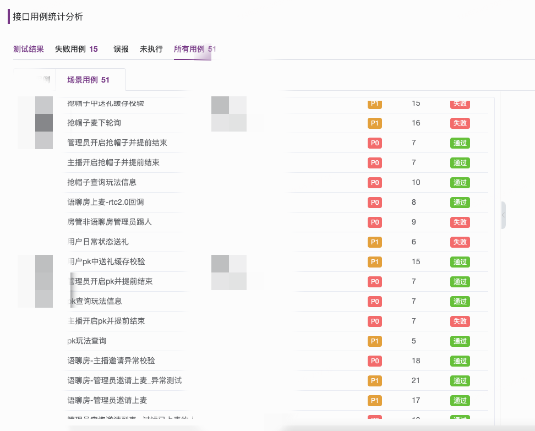Click the 抢帽子查询玩法信息 row

point(102,182)
